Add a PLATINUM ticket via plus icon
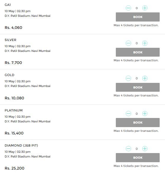Image resolution: width=165 pixels, height=174 pixels. (x=145, y=114)
